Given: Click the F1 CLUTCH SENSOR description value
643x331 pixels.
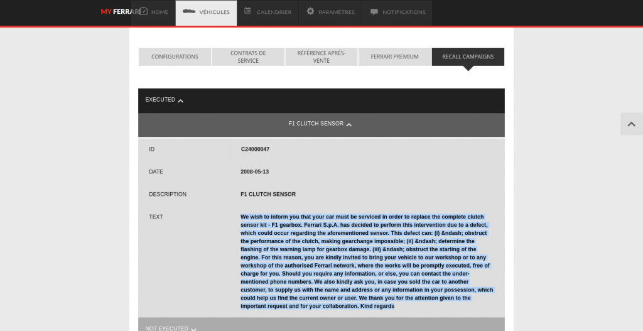Looking at the screenshot, I should click(268, 195).
